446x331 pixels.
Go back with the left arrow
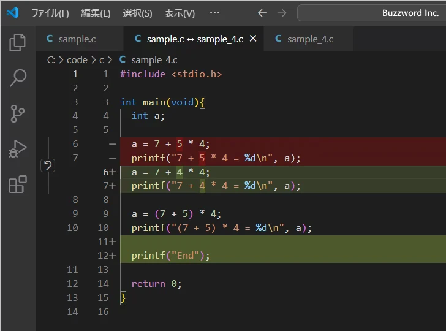pos(262,13)
